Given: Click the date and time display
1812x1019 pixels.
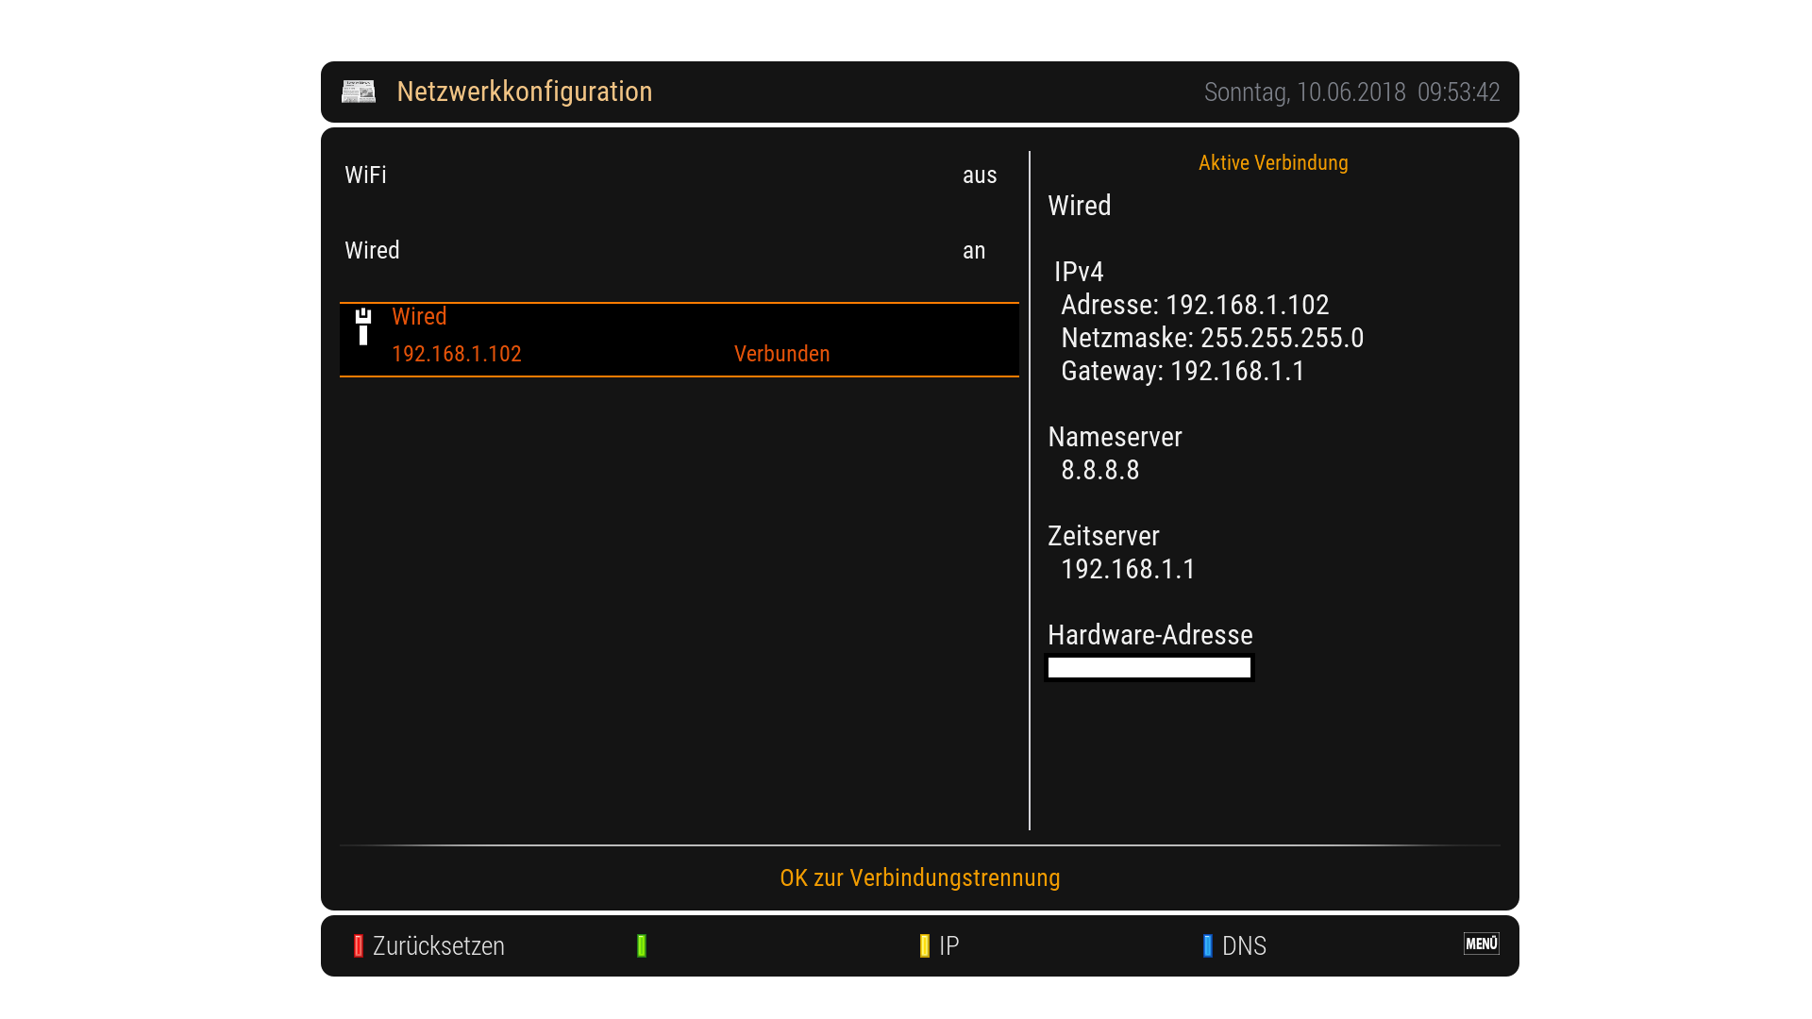Looking at the screenshot, I should click(1351, 92).
